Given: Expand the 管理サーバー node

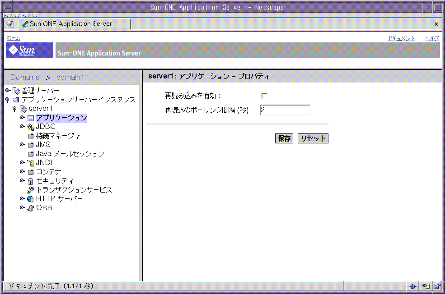Looking at the screenshot, I should click(x=8, y=91).
